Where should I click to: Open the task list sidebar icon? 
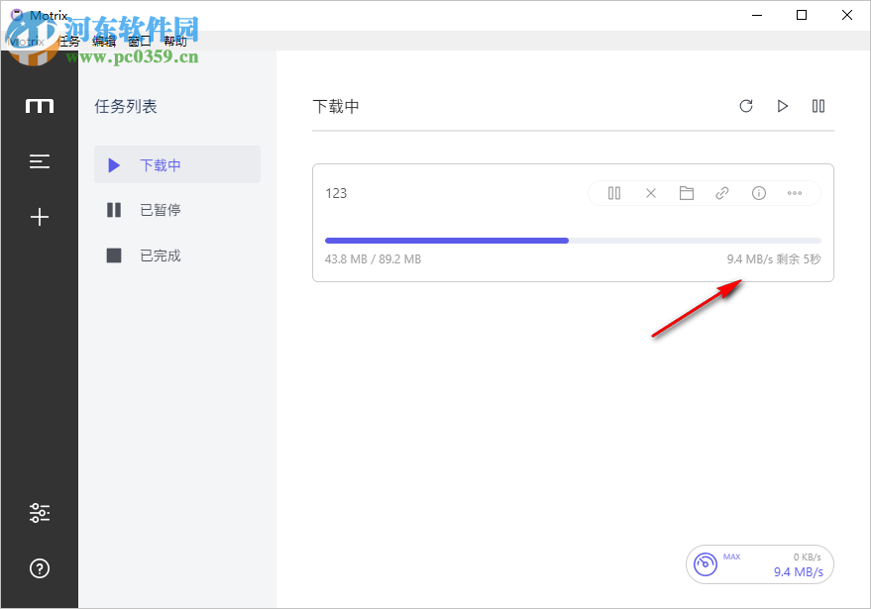click(x=40, y=161)
